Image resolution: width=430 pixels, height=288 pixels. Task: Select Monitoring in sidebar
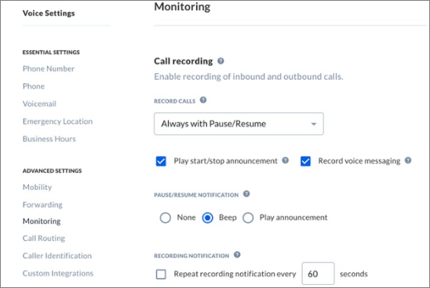(x=42, y=221)
